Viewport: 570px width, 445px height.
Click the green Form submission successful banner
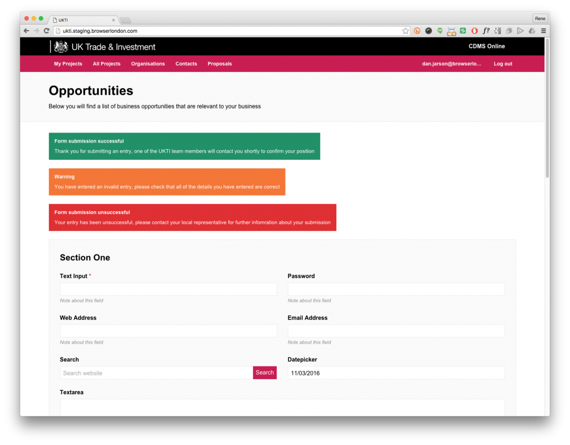pos(184,146)
